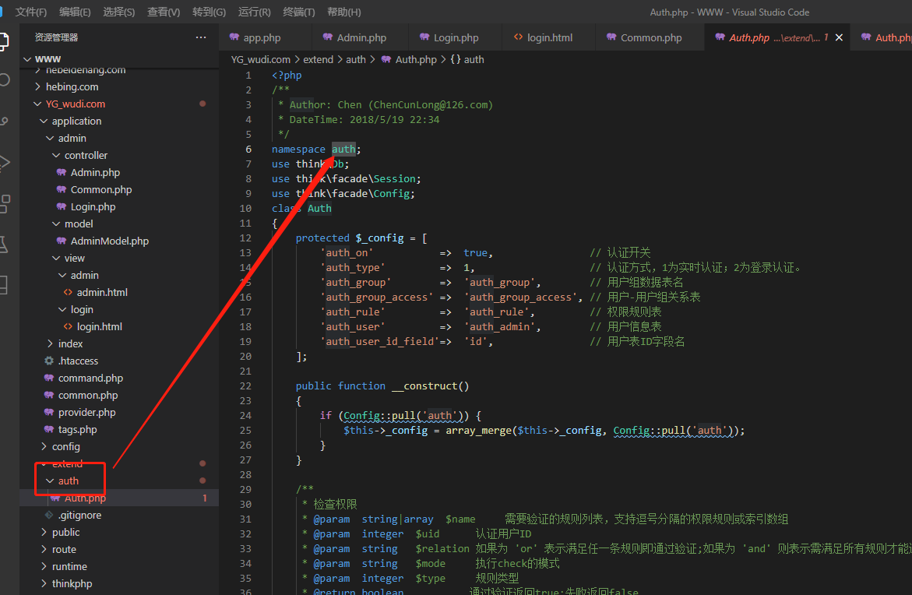Switch to the Admin.php tab
Image resolution: width=912 pixels, height=595 pixels.
point(360,37)
